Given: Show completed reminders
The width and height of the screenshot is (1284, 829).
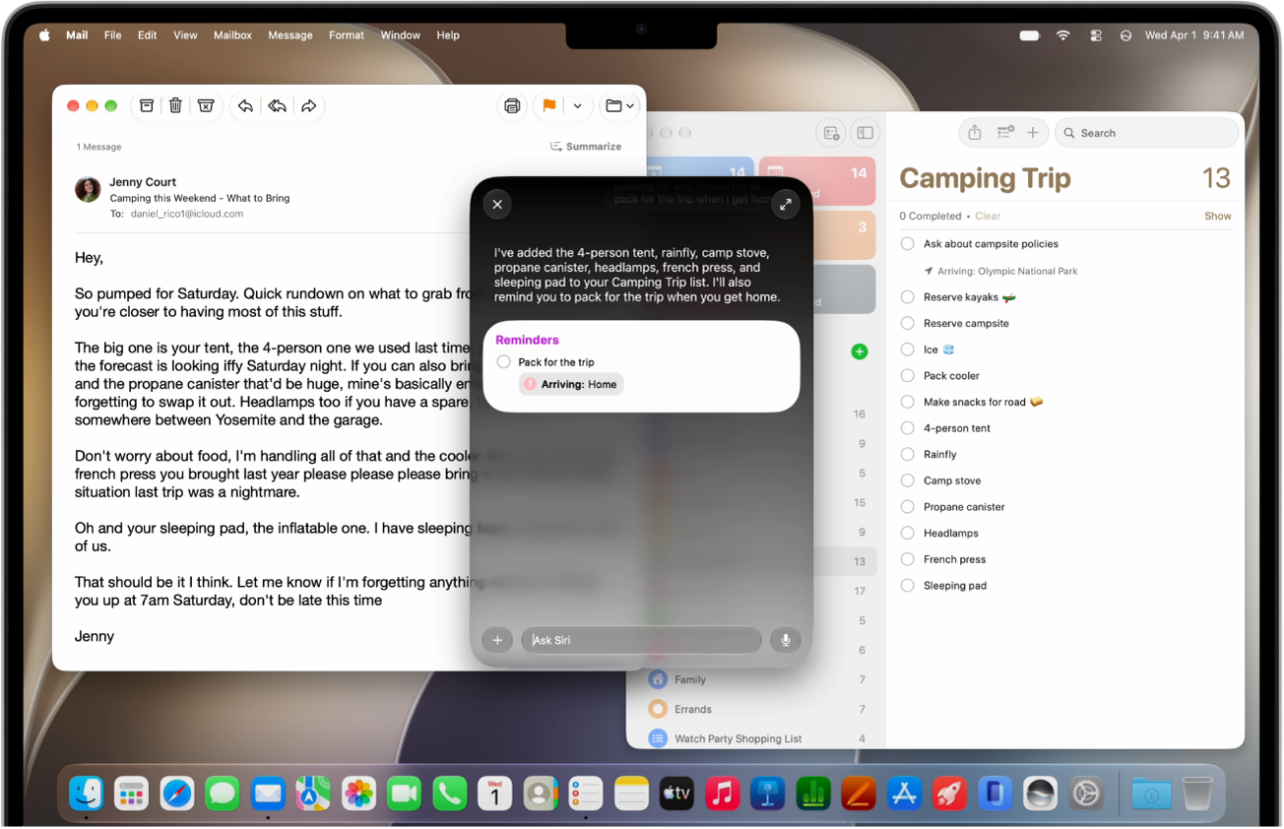Looking at the screenshot, I should tap(1218, 216).
